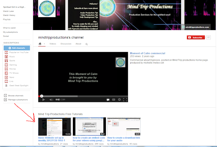Open Mind Trip Productions Free Tutorials playlist
217x147 pixels.
click(60, 114)
